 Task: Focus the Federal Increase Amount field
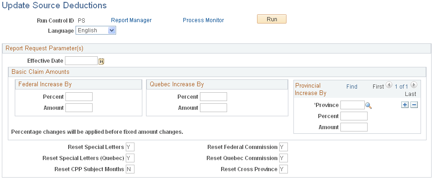click(x=79, y=108)
